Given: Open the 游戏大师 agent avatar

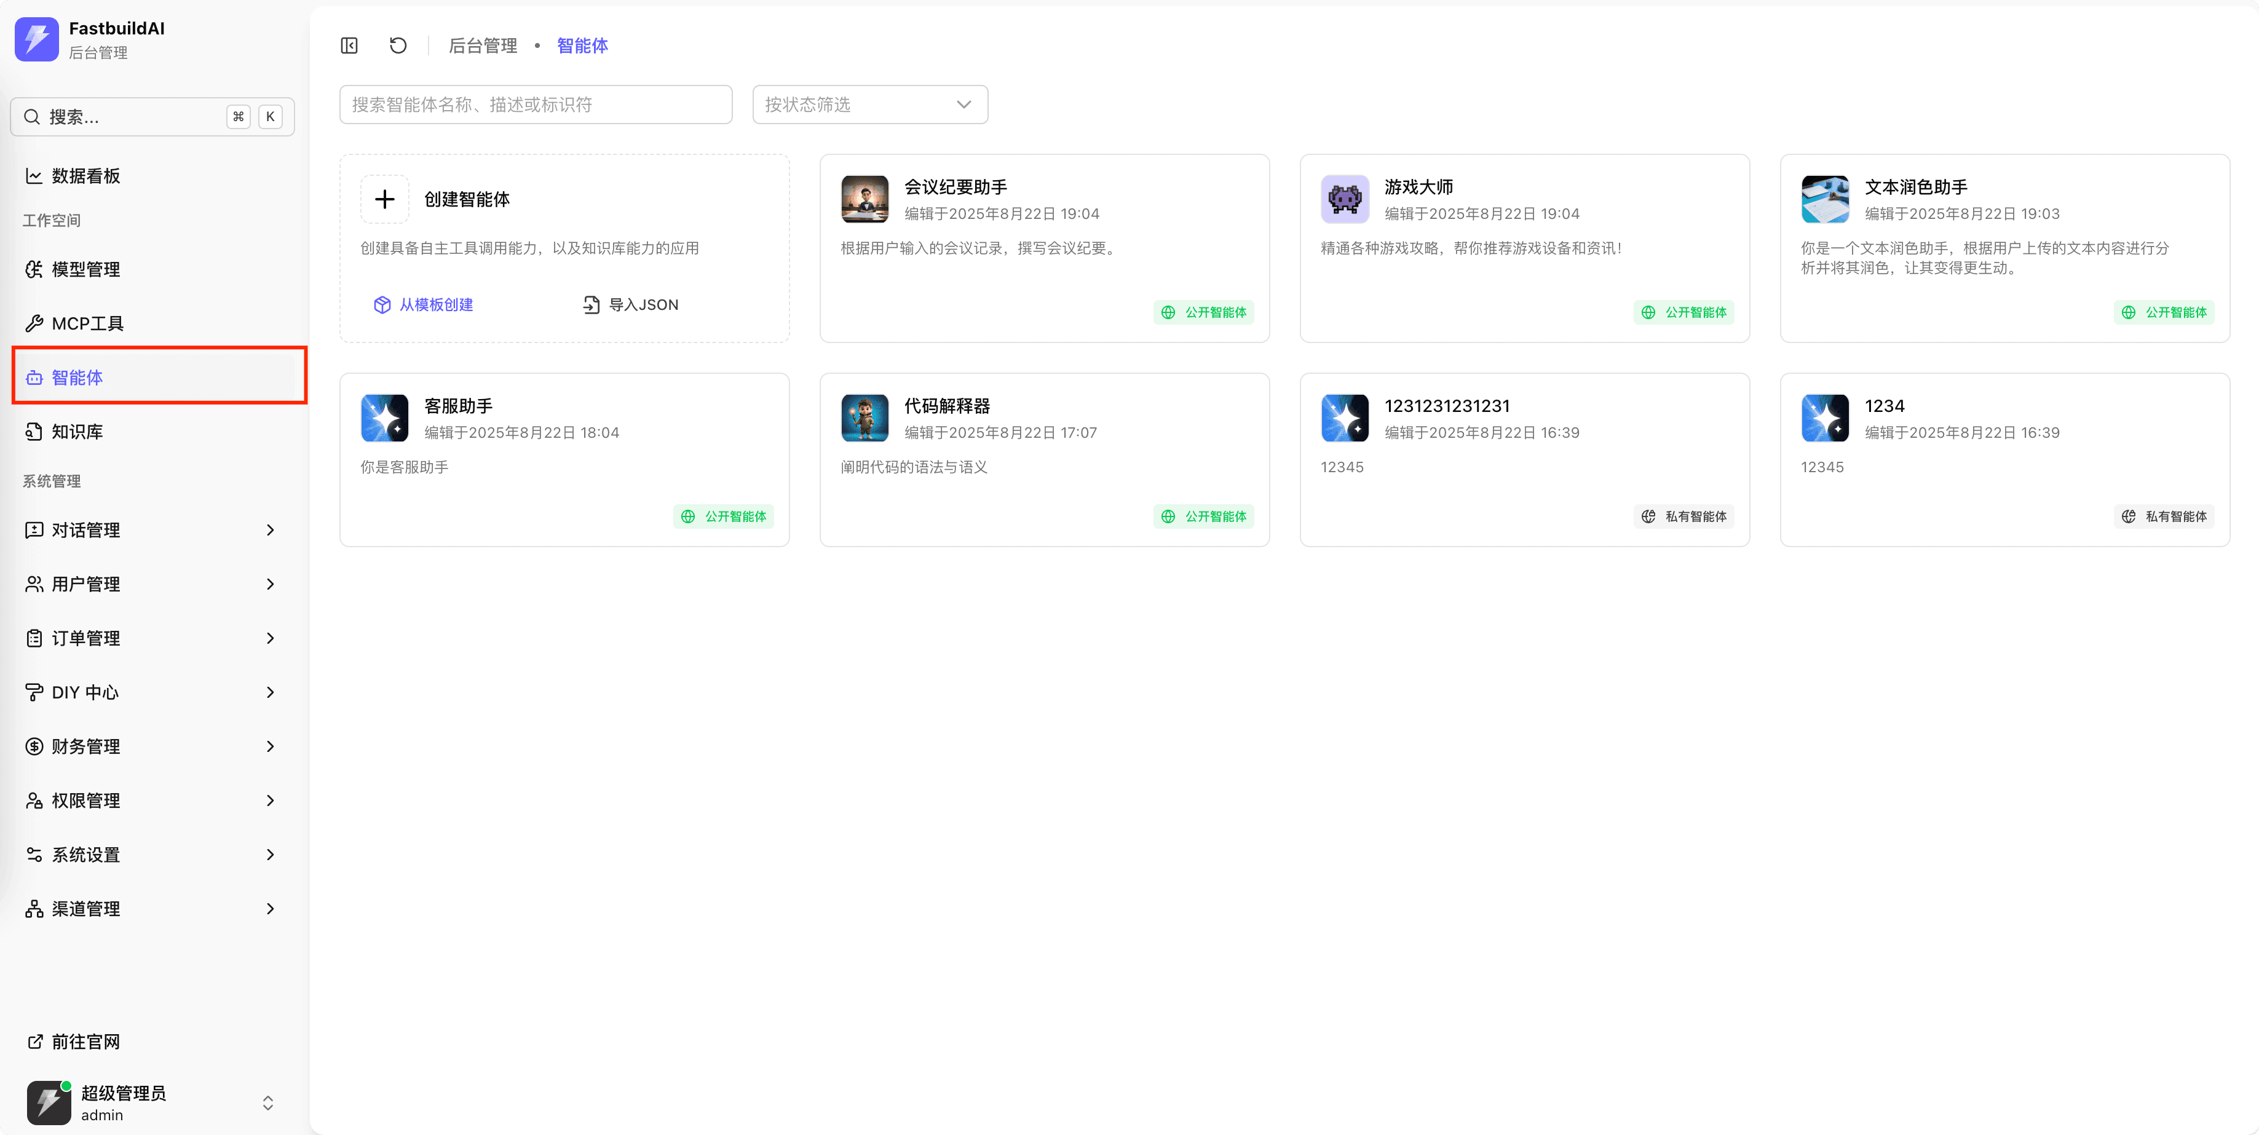Looking at the screenshot, I should [1344, 199].
